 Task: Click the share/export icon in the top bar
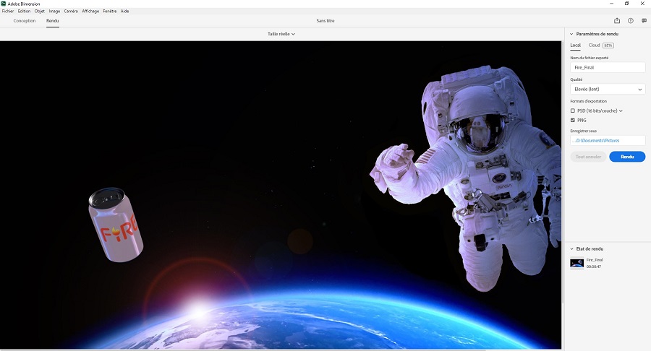(x=617, y=21)
